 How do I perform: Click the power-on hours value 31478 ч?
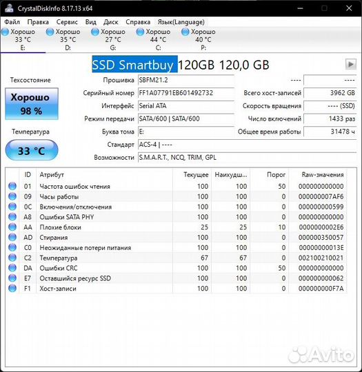(x=330, y=132)
